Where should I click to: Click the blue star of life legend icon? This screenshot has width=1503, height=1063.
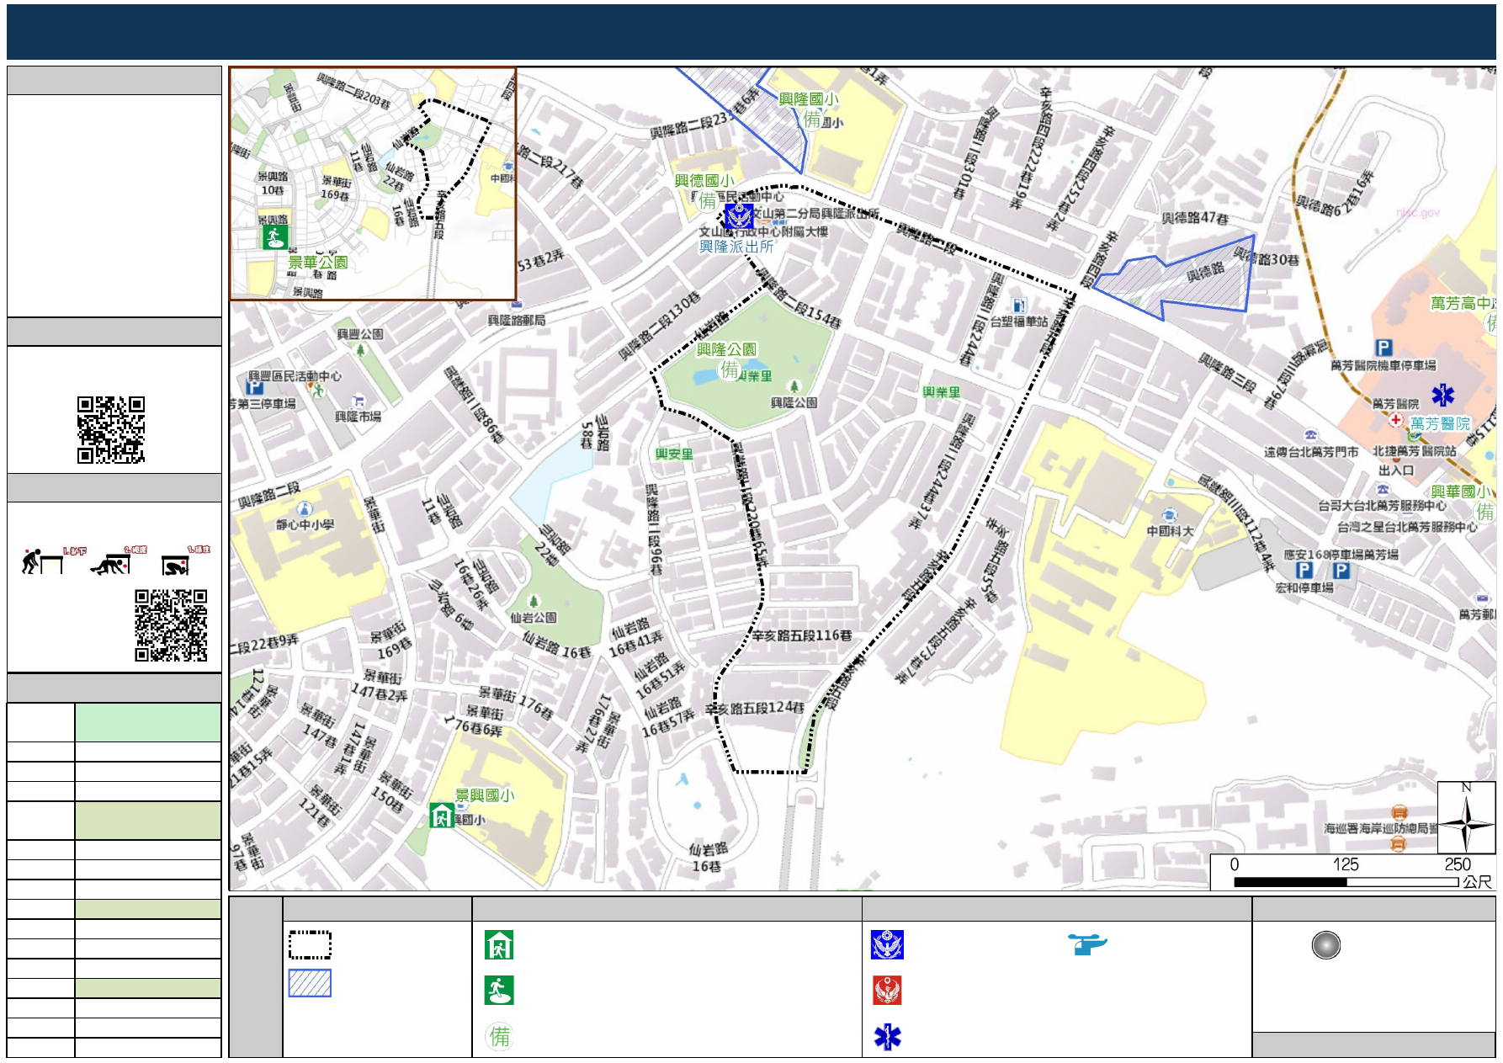(887, 1037)
